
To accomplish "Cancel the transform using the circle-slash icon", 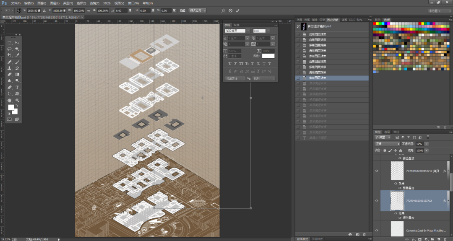I will 230,10.
